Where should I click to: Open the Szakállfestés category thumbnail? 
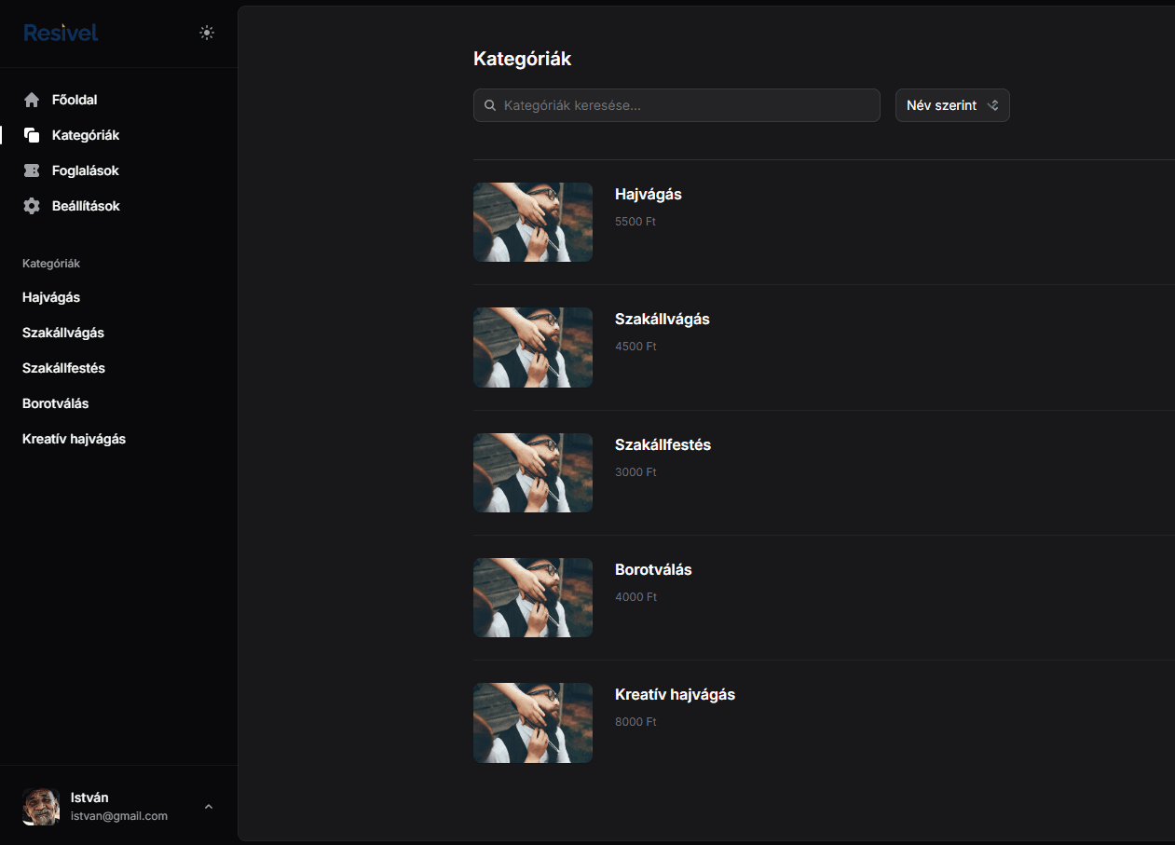coord(533,472)
